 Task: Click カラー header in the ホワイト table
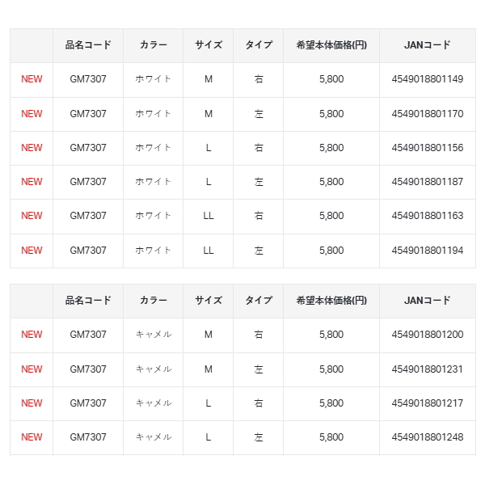pos(154,45)
